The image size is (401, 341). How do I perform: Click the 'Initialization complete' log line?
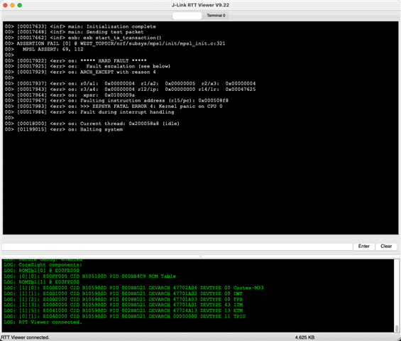pyautogui.click(x=80, y=26)
